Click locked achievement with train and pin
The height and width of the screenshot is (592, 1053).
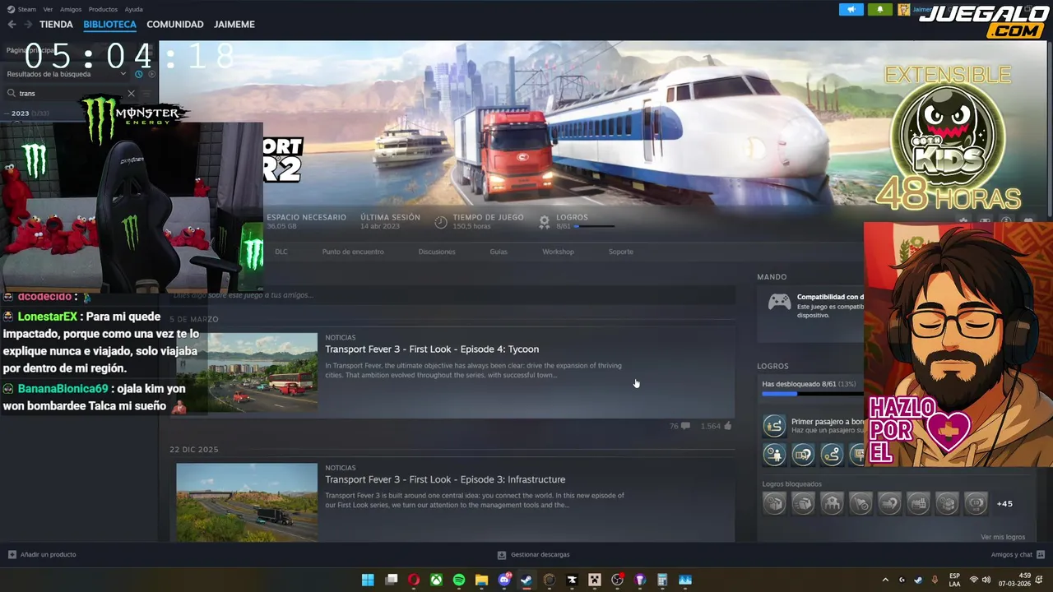[889, 503]
